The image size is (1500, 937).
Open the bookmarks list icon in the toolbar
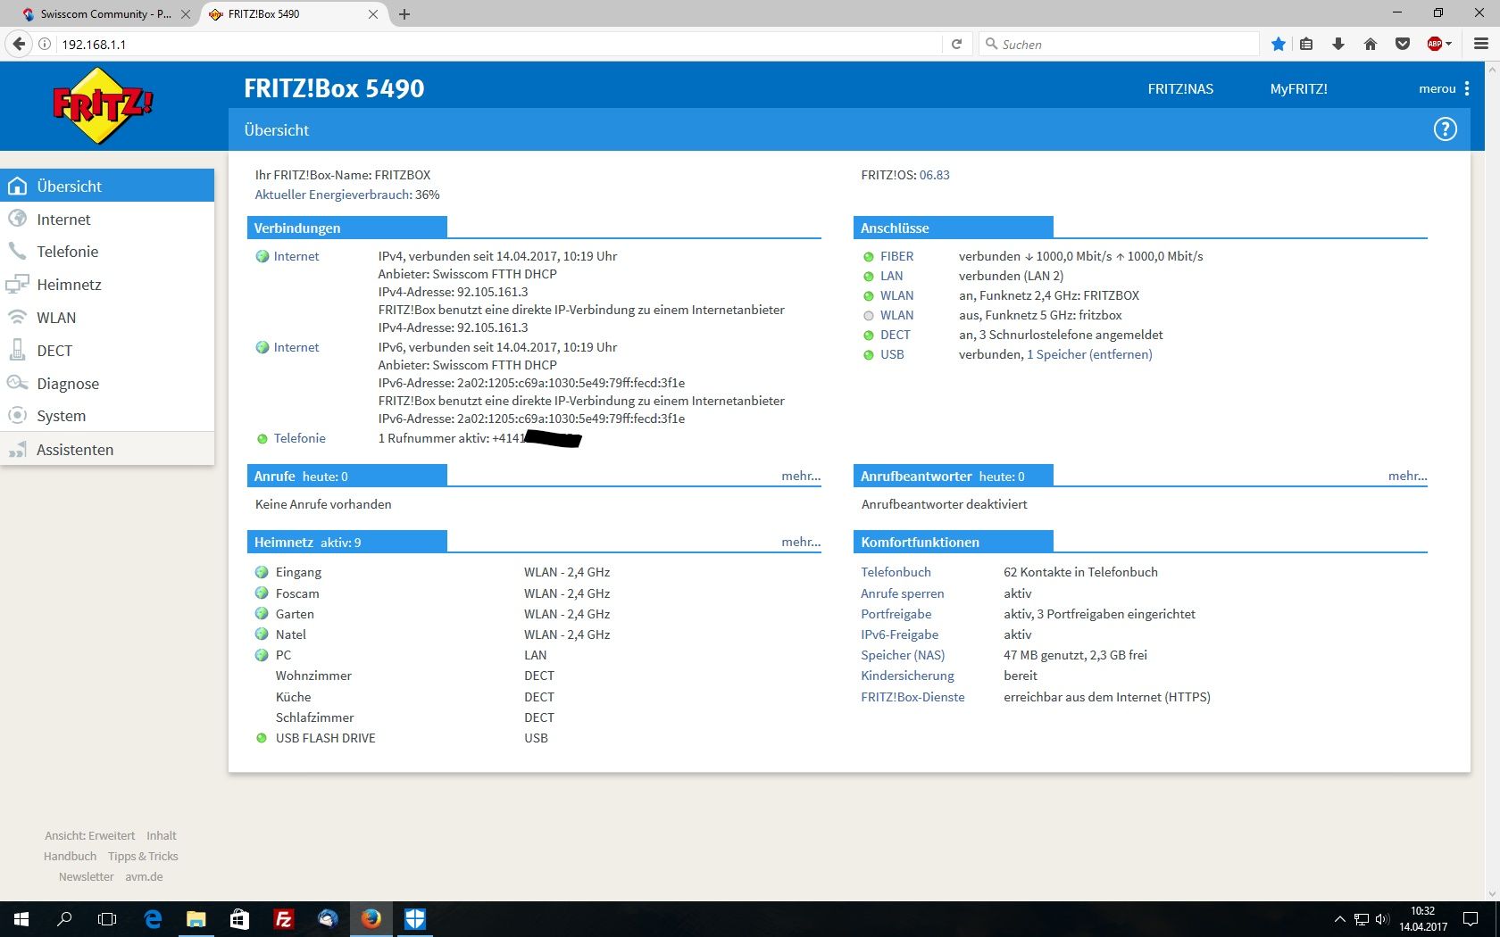pos(1306,44)
